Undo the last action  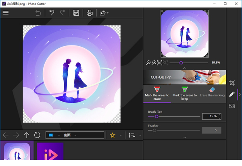click(52, 13)
